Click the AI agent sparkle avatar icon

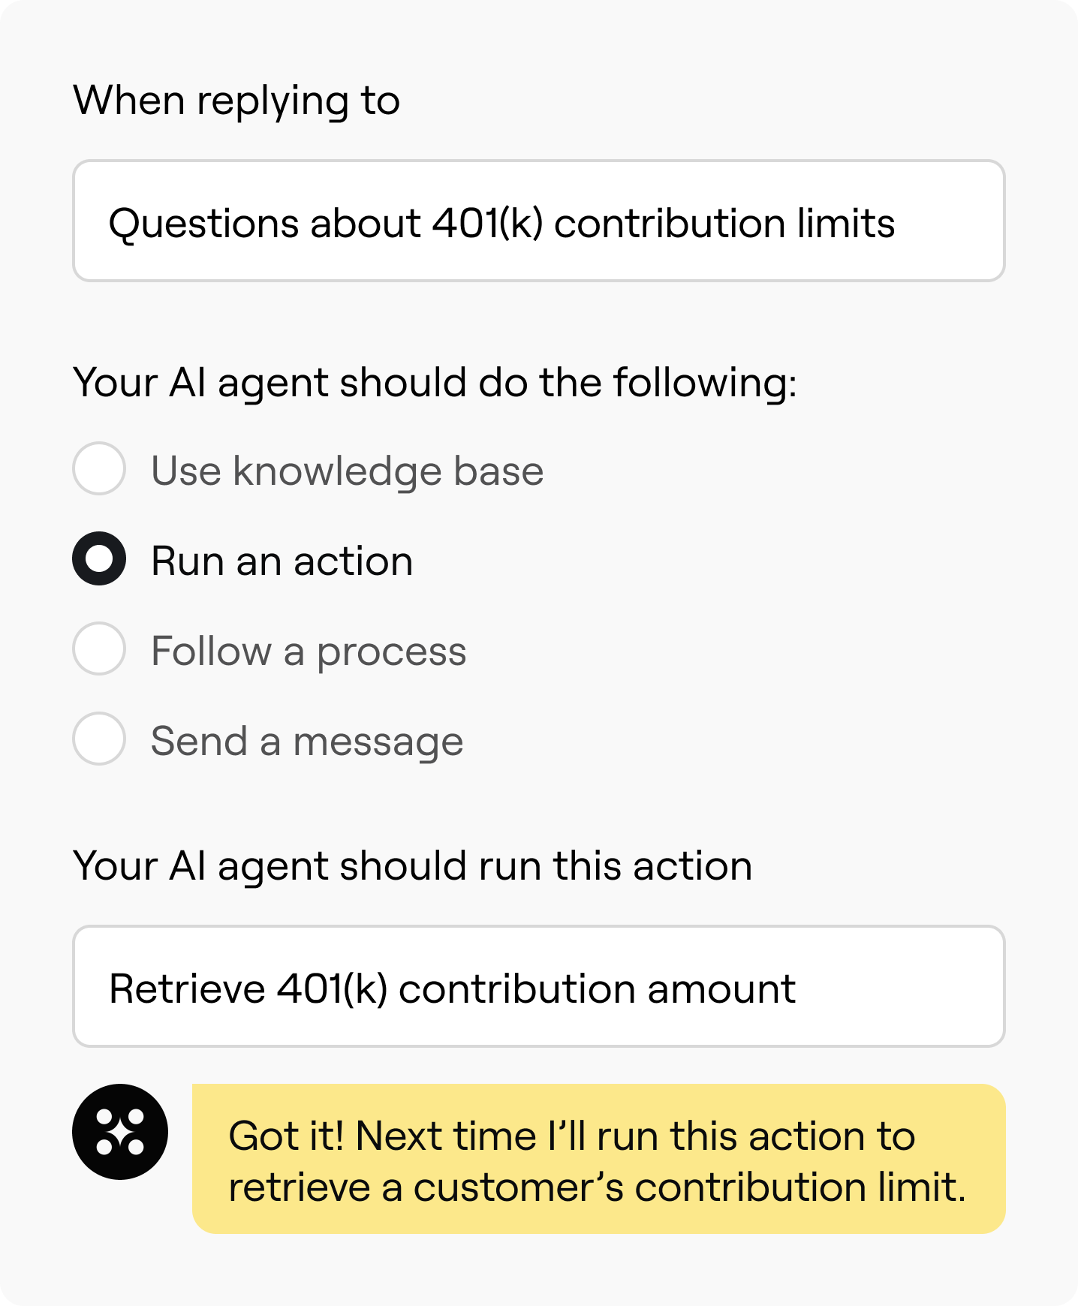click(x=120, y=1131)
